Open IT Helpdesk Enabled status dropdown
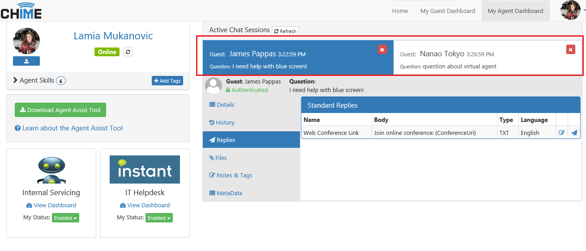 159,218
